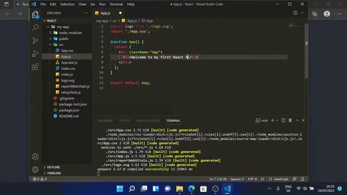The image size is (347, 195).
Task: Split the terminal panel
Action: [283, 120]
